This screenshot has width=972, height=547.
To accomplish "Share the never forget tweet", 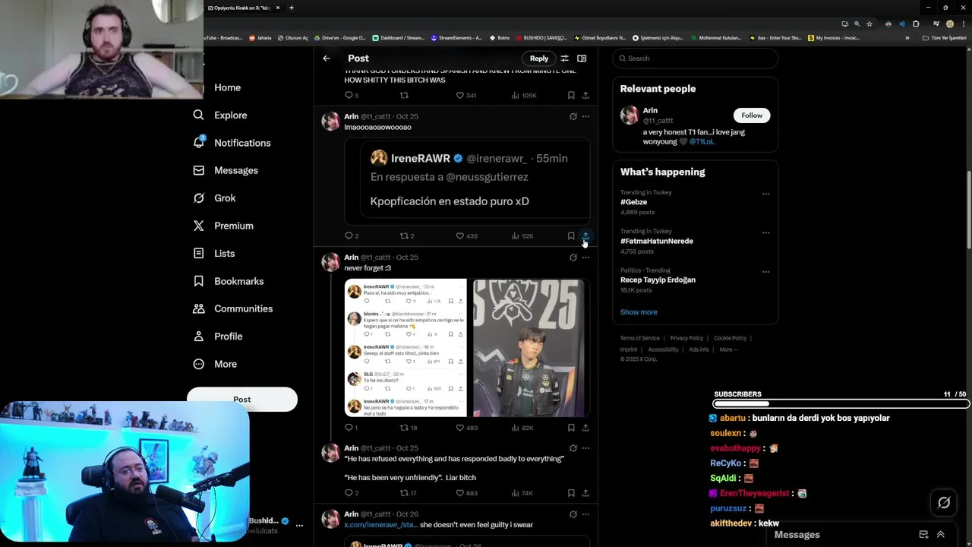I will [585, 428].
